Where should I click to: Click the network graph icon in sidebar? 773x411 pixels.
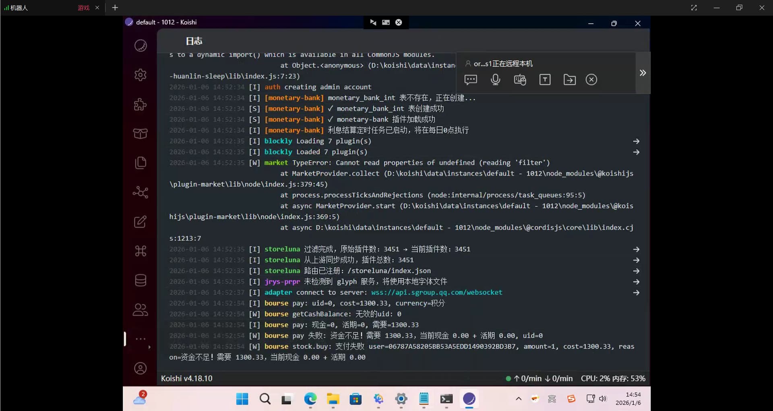140,192
